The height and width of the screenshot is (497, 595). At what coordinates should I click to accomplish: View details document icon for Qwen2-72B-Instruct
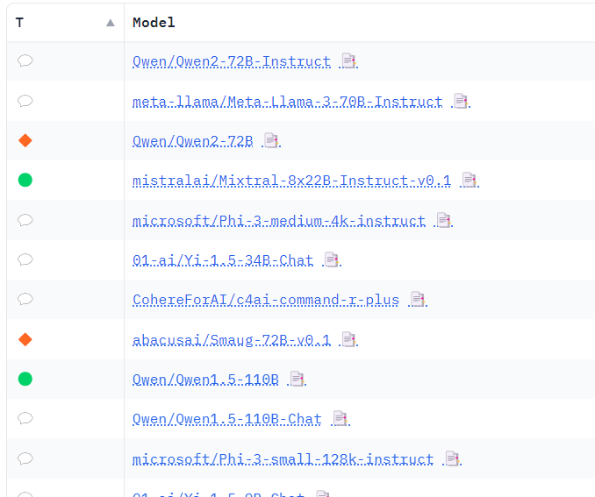(348, 60)
